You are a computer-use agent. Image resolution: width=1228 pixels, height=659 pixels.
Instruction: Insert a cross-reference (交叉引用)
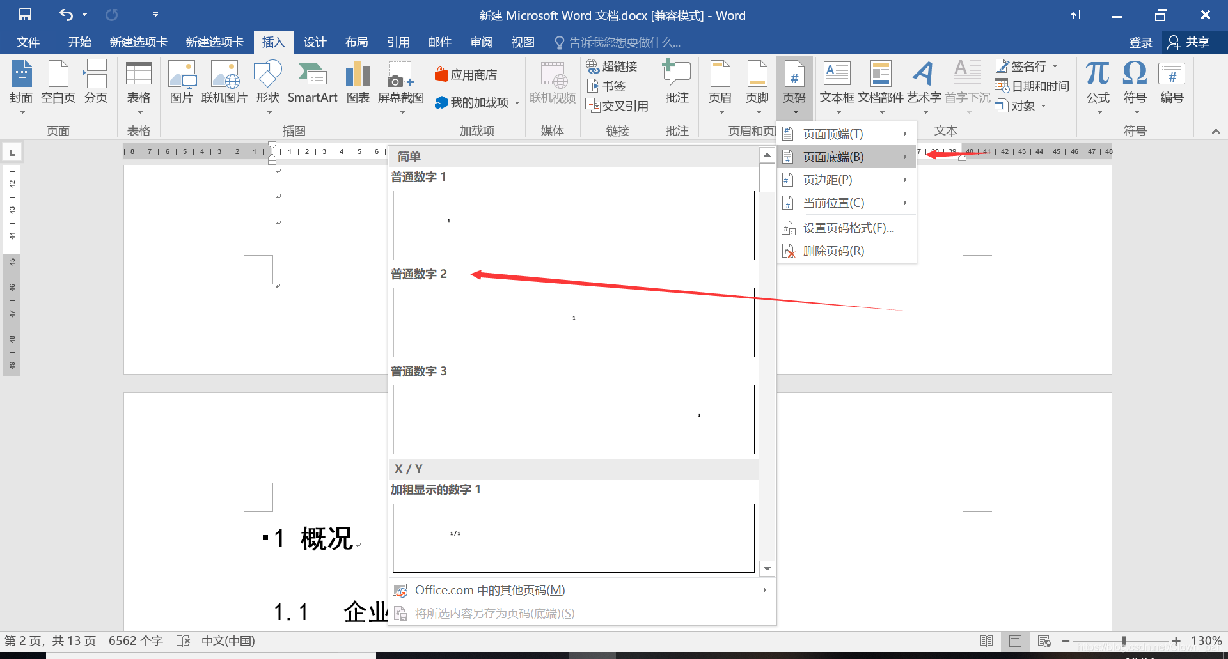click(x=617, y=106)
